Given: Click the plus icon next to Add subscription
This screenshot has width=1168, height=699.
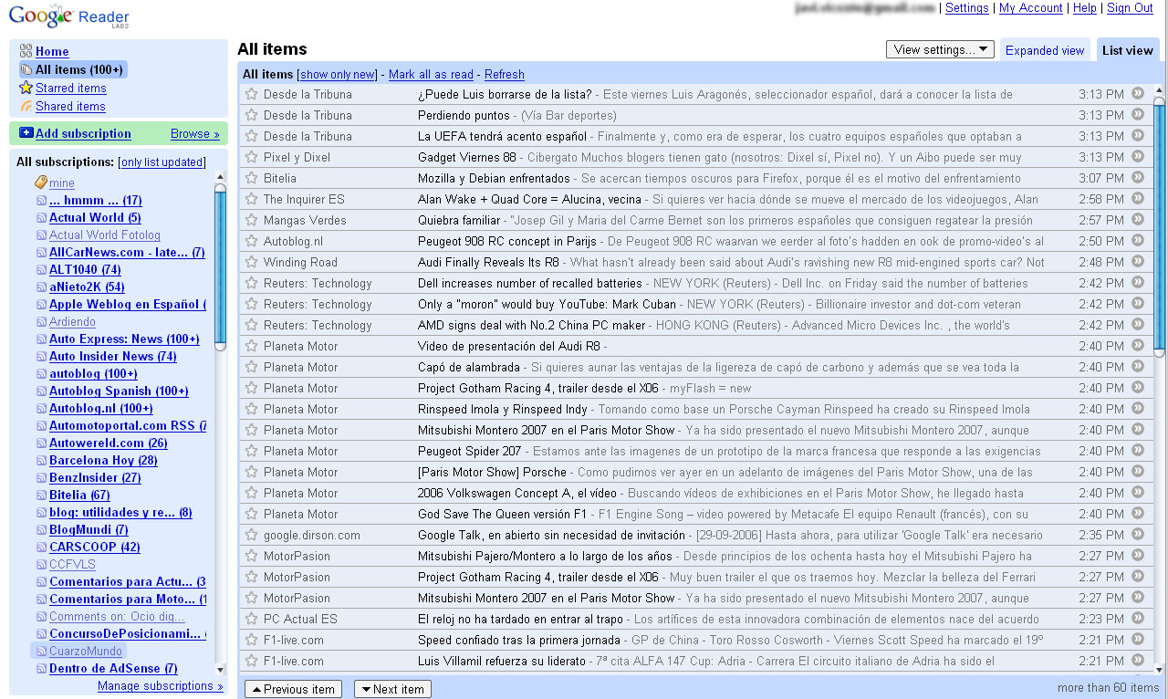Looking at the screenshot, I should [x=26, y=133].
